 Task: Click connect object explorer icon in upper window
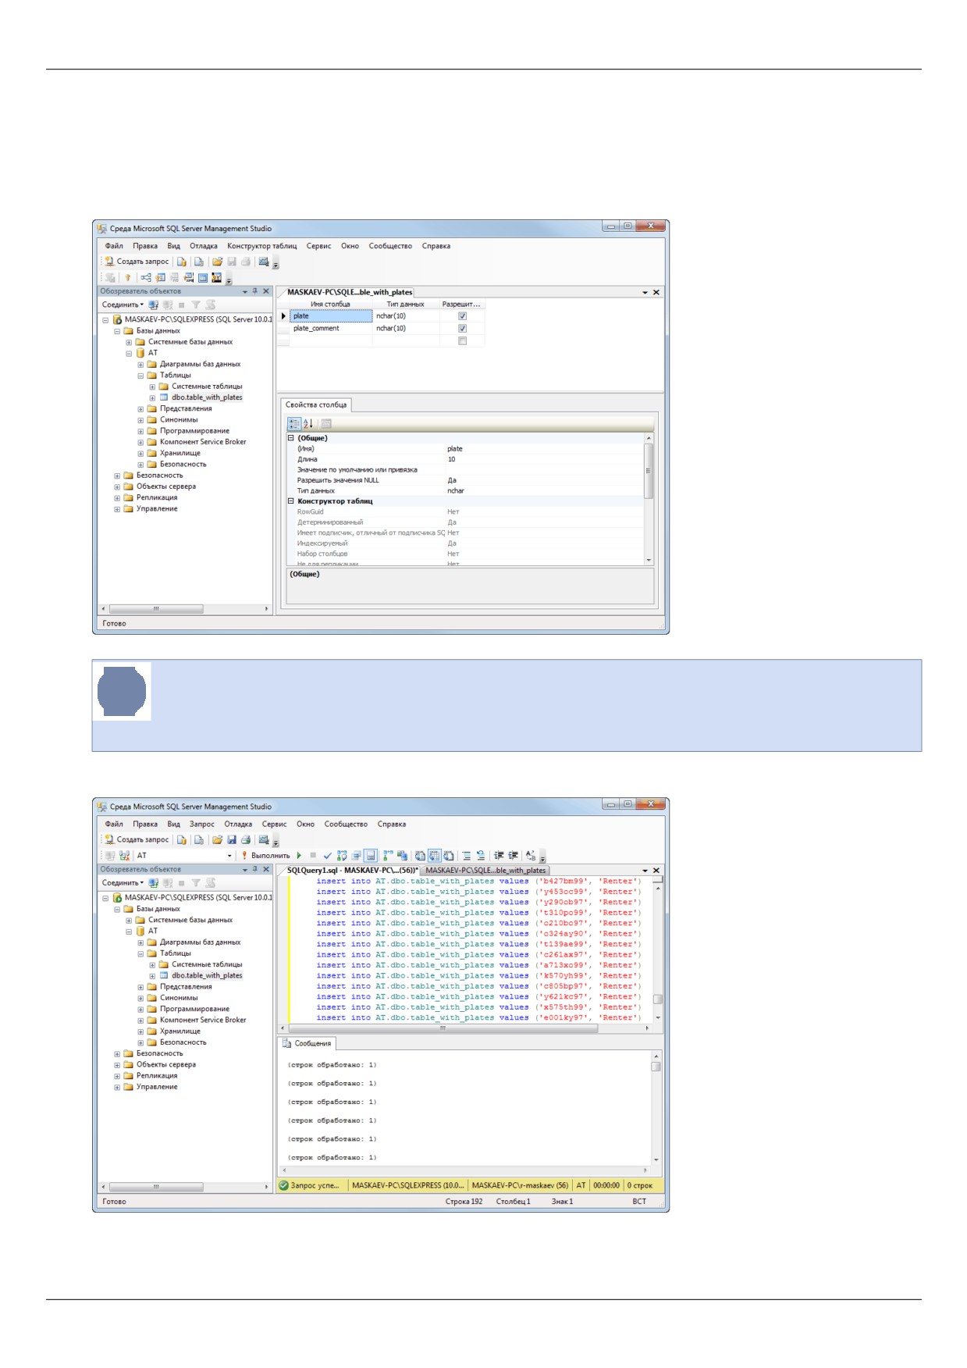(154, 305)
